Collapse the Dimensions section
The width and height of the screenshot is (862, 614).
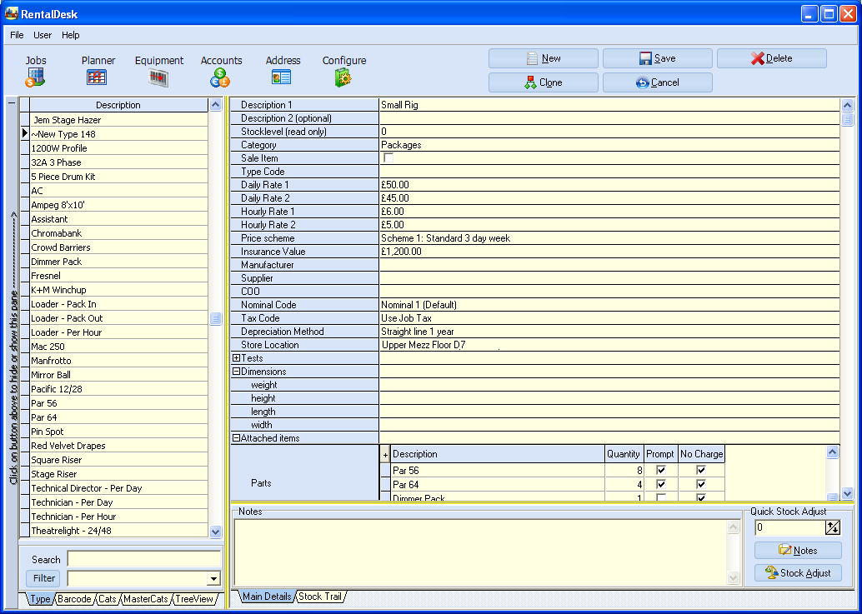coord(237,372)
